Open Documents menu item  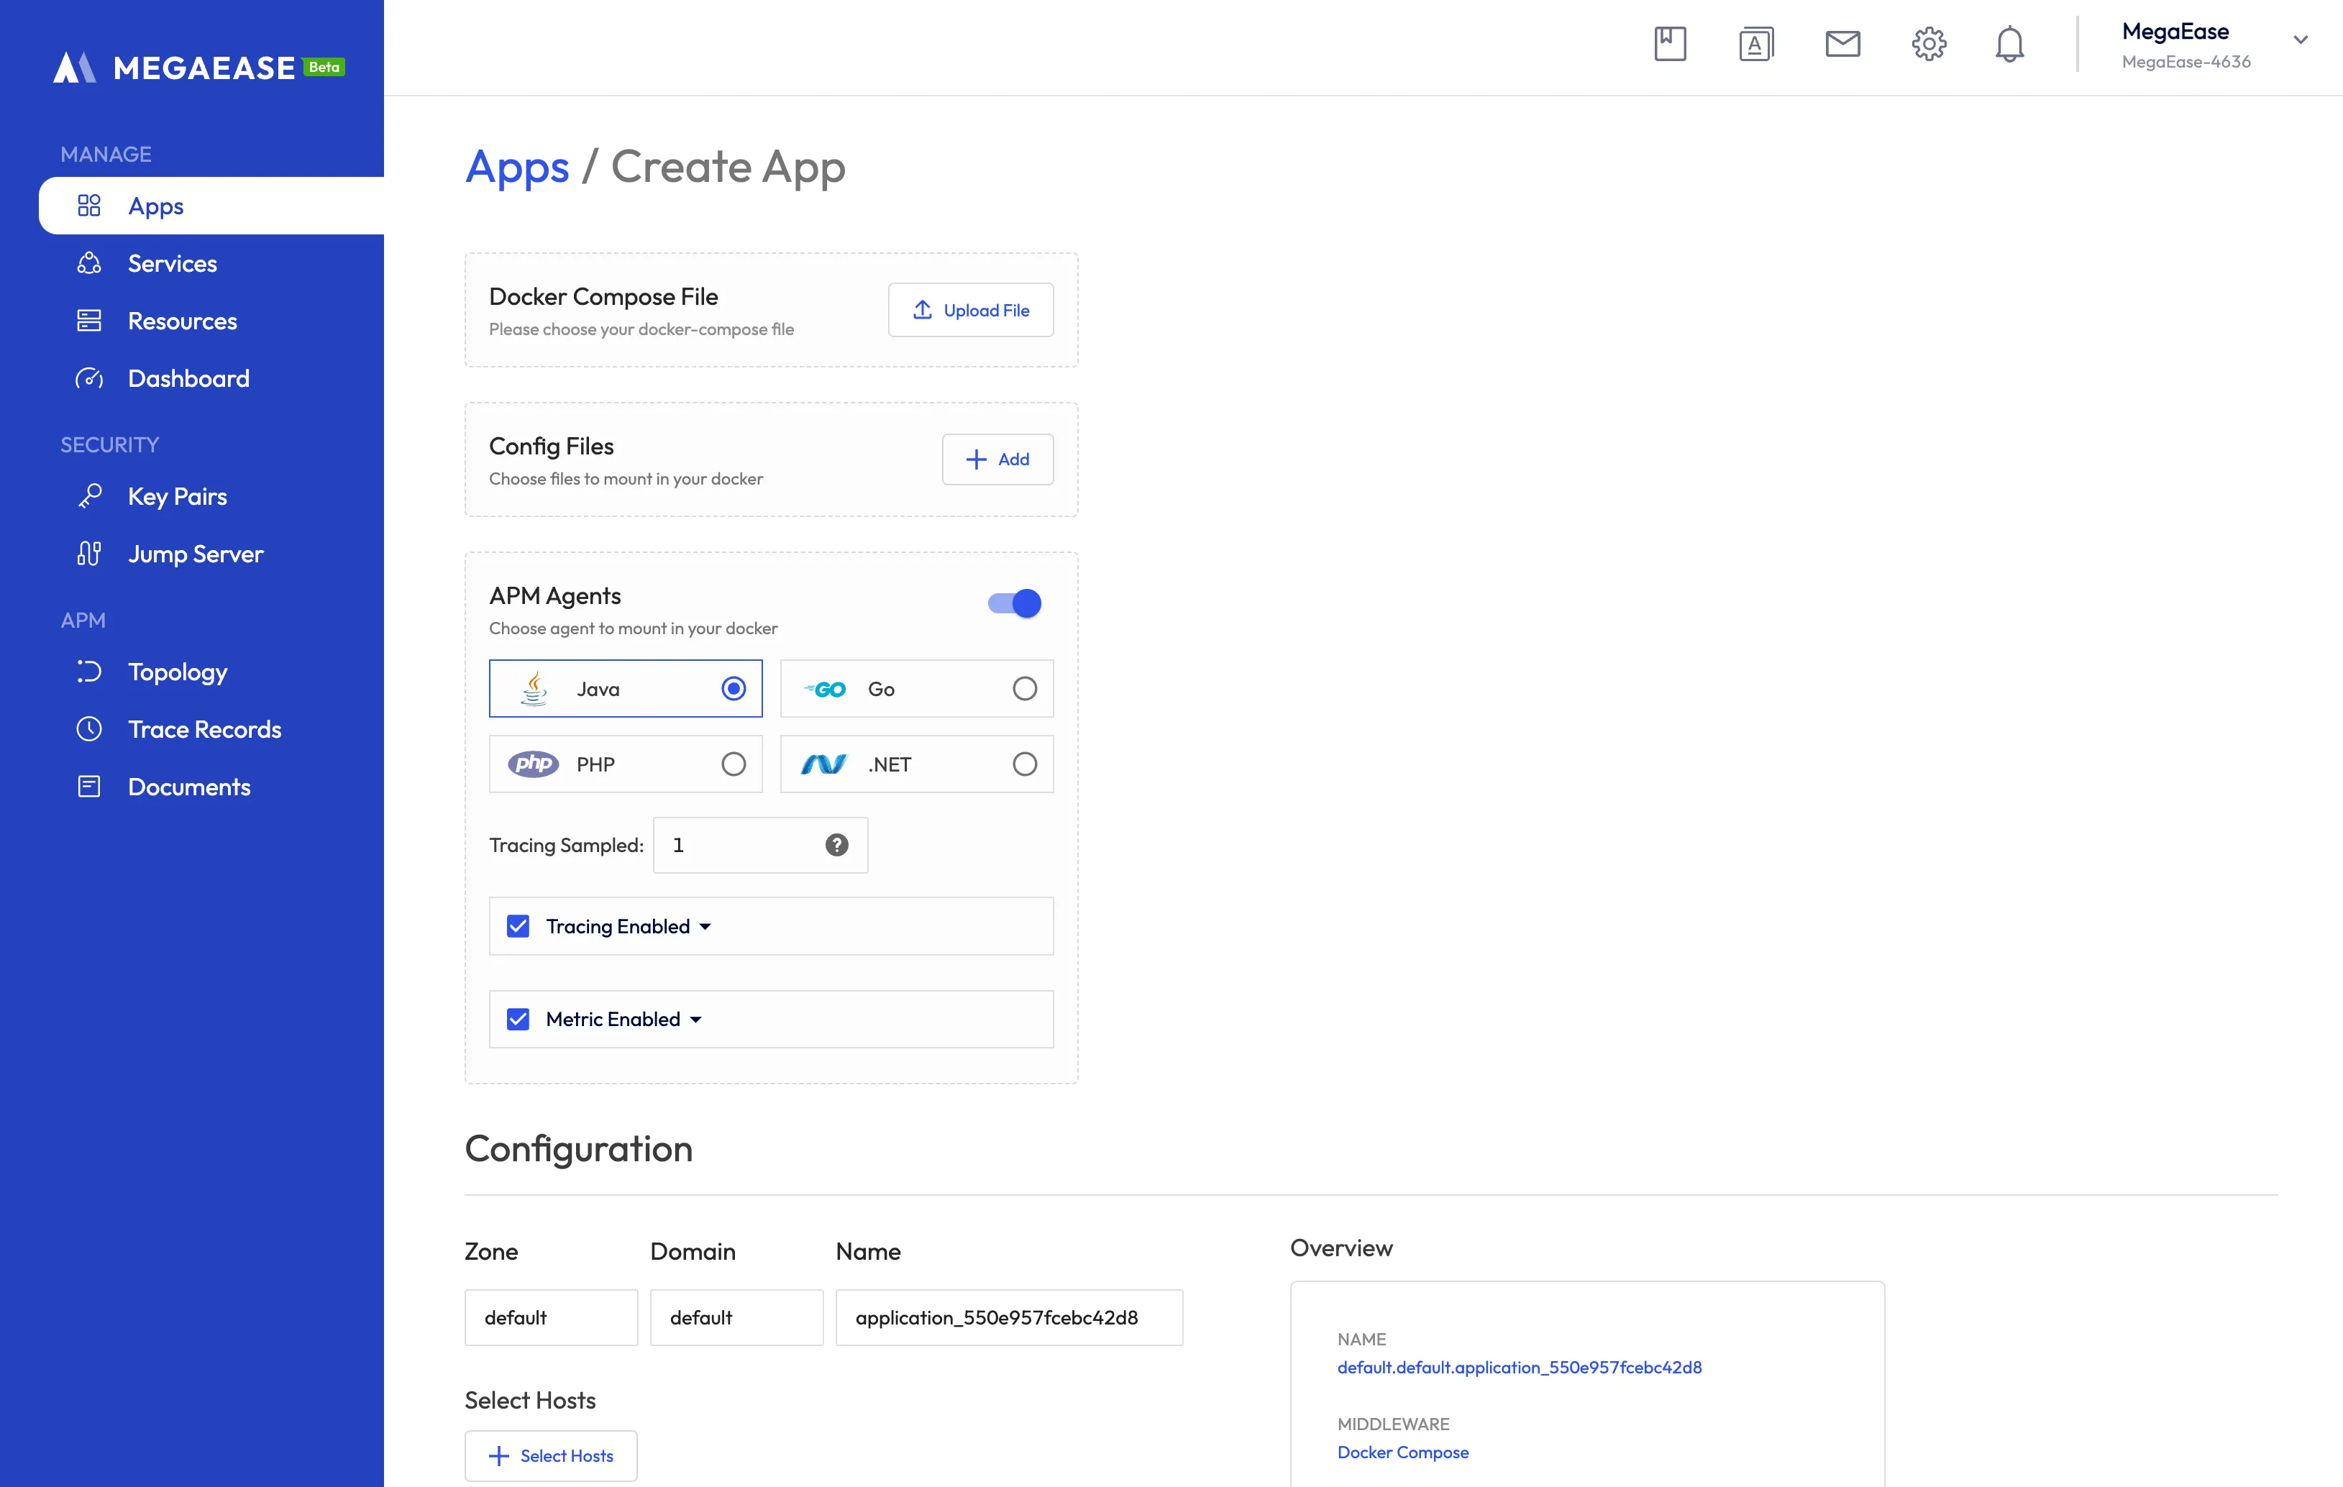(x=211, y=787)
